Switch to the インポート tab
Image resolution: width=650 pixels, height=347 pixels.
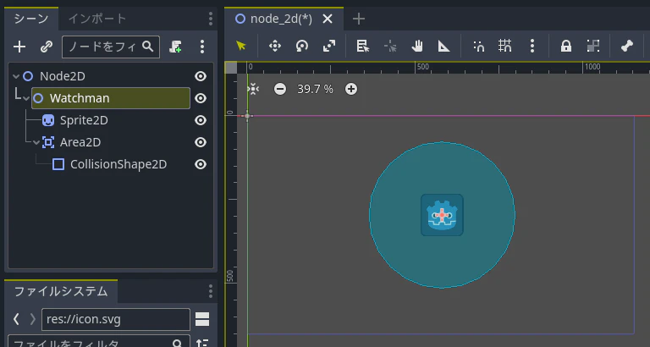coord(97,19)
